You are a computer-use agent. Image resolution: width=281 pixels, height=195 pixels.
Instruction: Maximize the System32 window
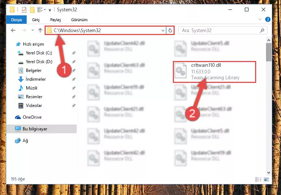[x=247, y=9]
